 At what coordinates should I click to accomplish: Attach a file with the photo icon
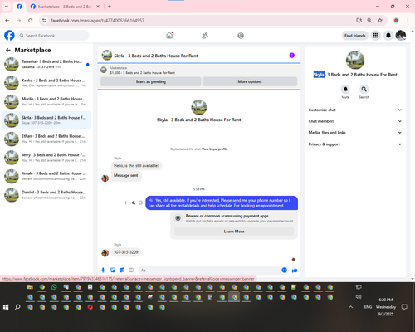tap(113, 270)
